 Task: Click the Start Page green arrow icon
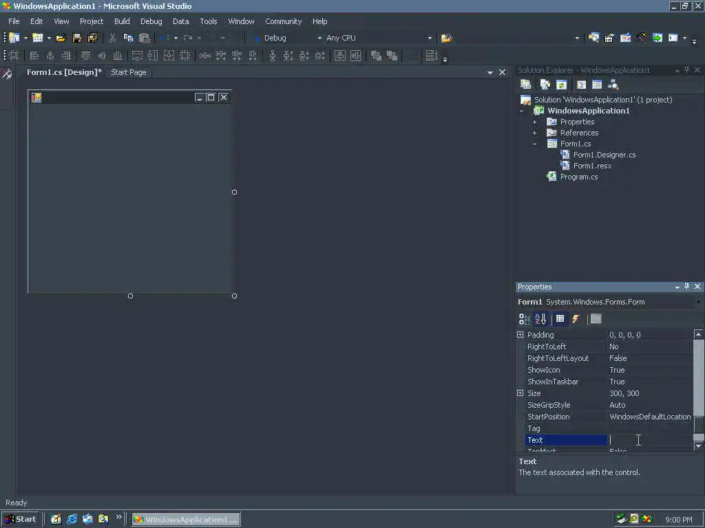pos(657,38)
